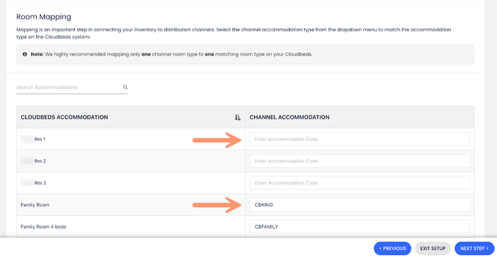Viewport: 497px width, 257px height.
Task: Click the search magnifier icon
Action: click(x=125, y=88)
